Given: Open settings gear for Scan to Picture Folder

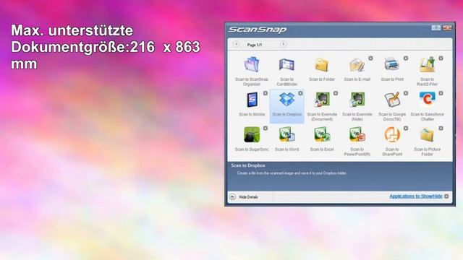Looking at the screenshot, I should (x=441, y=129).
